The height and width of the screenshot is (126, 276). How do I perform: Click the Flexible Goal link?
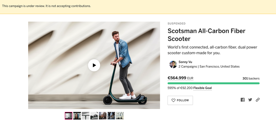202,88
